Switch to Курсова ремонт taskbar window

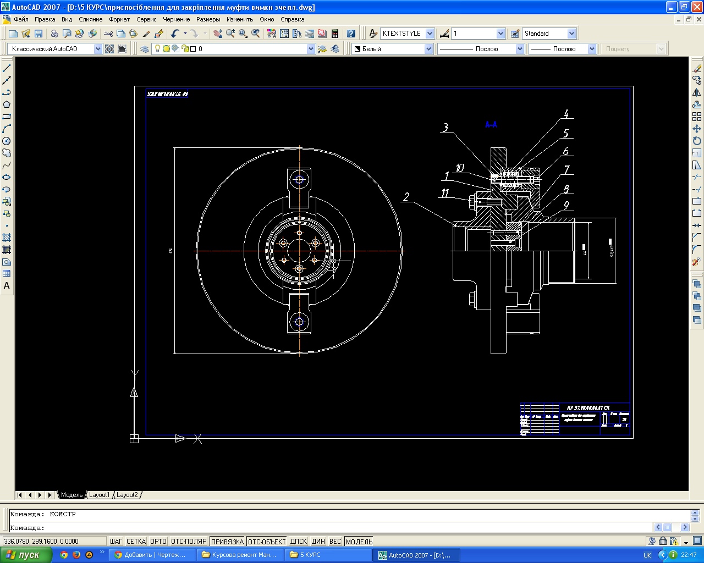pyautogui.click(x=240, y=555)
